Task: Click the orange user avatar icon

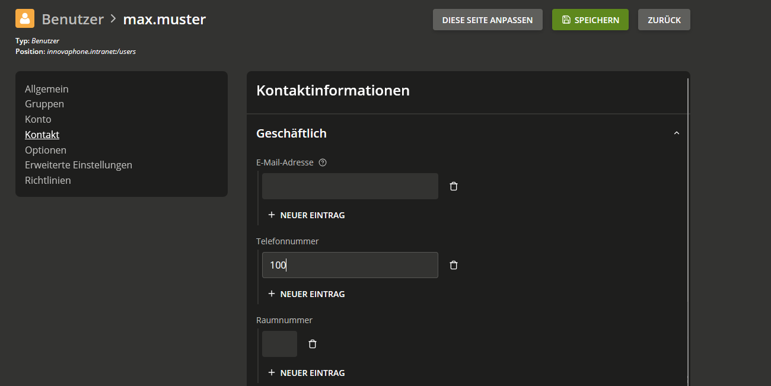Action: (25, 19)
